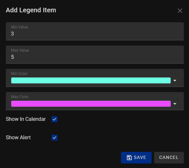Expand the Min Color dropdown arrow
The height and width of the screenshot is (168, 189).
pyautogui.click(x=175, y=80)
